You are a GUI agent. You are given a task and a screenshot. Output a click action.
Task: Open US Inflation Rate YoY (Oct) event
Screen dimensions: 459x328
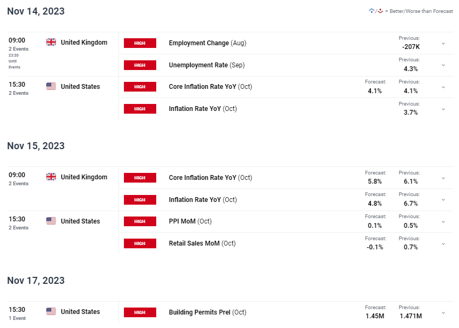click(203, 109)
